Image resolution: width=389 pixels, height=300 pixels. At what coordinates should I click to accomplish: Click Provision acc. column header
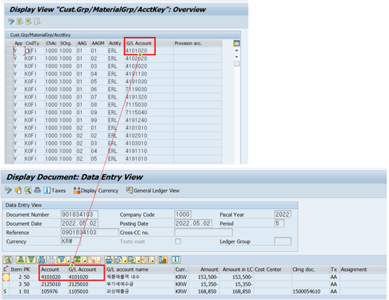(x=198, y=43)
